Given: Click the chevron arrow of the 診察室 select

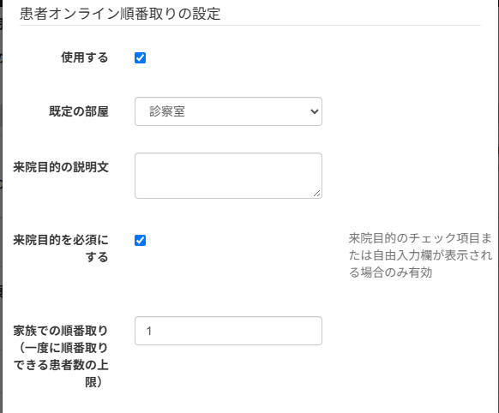Looking at the screenshot, I should pyautogui.click(x=315, y=111).
